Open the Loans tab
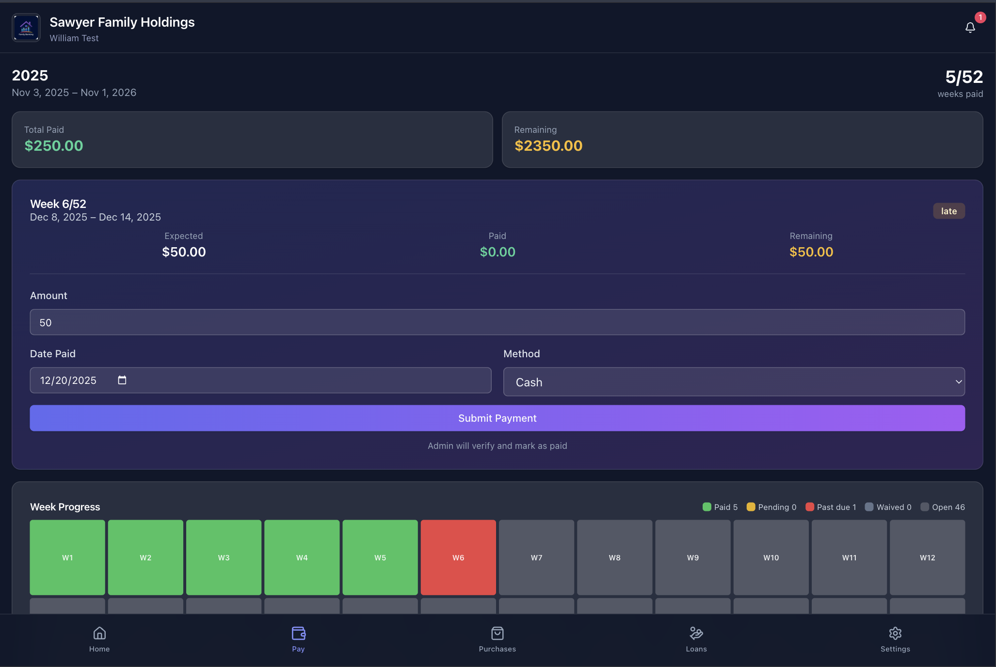Screen dimensions: 996x667 pyautogui.click(x=696, y=639)
